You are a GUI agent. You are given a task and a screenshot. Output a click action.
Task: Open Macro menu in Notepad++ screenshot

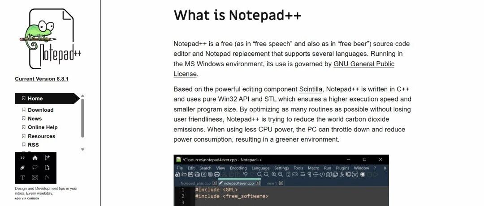pos(314,168)
